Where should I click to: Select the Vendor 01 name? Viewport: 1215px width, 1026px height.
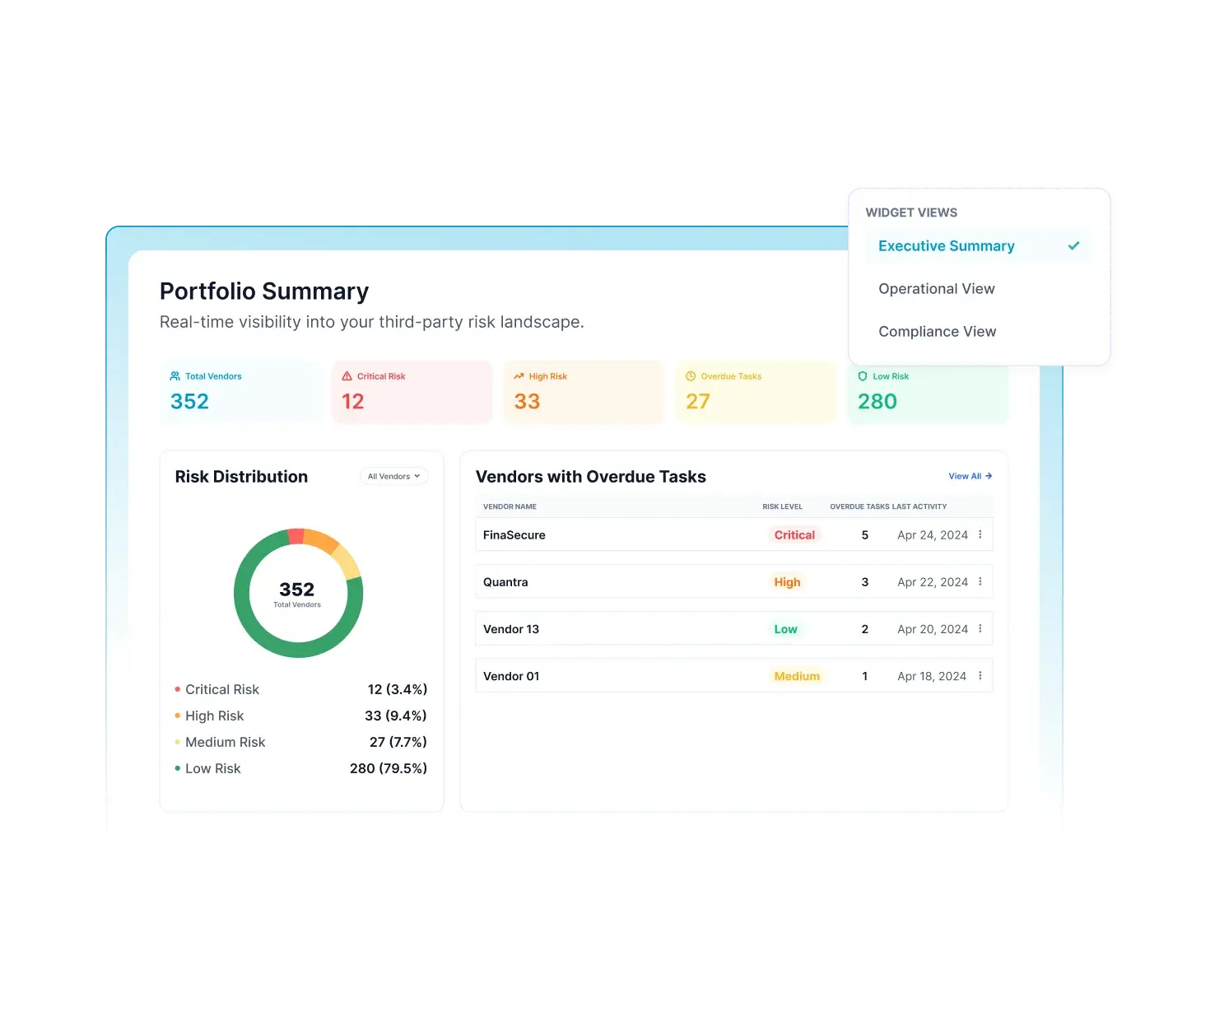click(x=511, y=676)
